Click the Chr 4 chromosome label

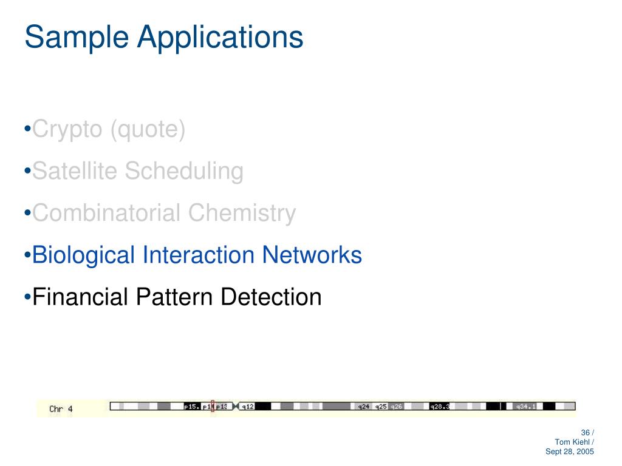click(61, 409)
